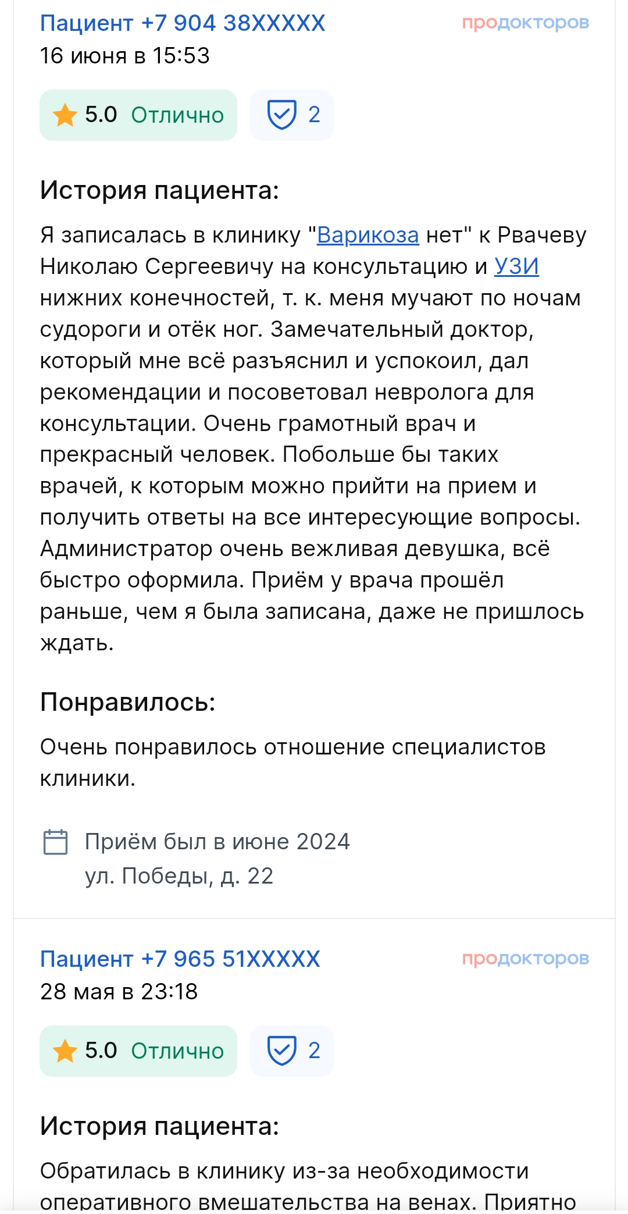Tap shield checkmark icon in first review
Viewport: 628px width, 1214px height.
[282, 115]
